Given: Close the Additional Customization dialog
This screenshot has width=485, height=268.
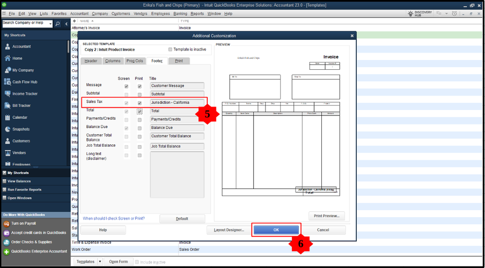Looking at the screenshot, I should pyautogui.click(x=352, y=36).
